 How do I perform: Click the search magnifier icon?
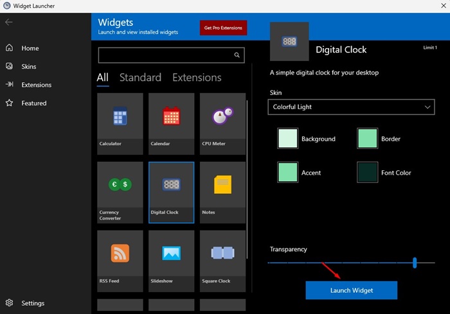tap(237, 55)
